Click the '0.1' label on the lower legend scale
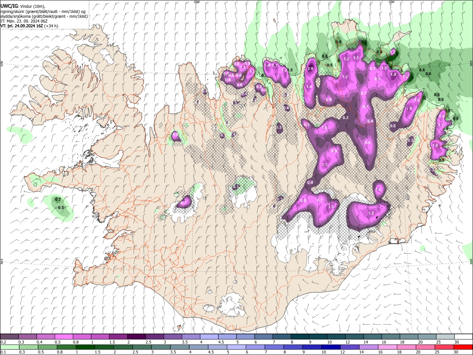This screenshot has width=473, height=355. click(3, 352)
